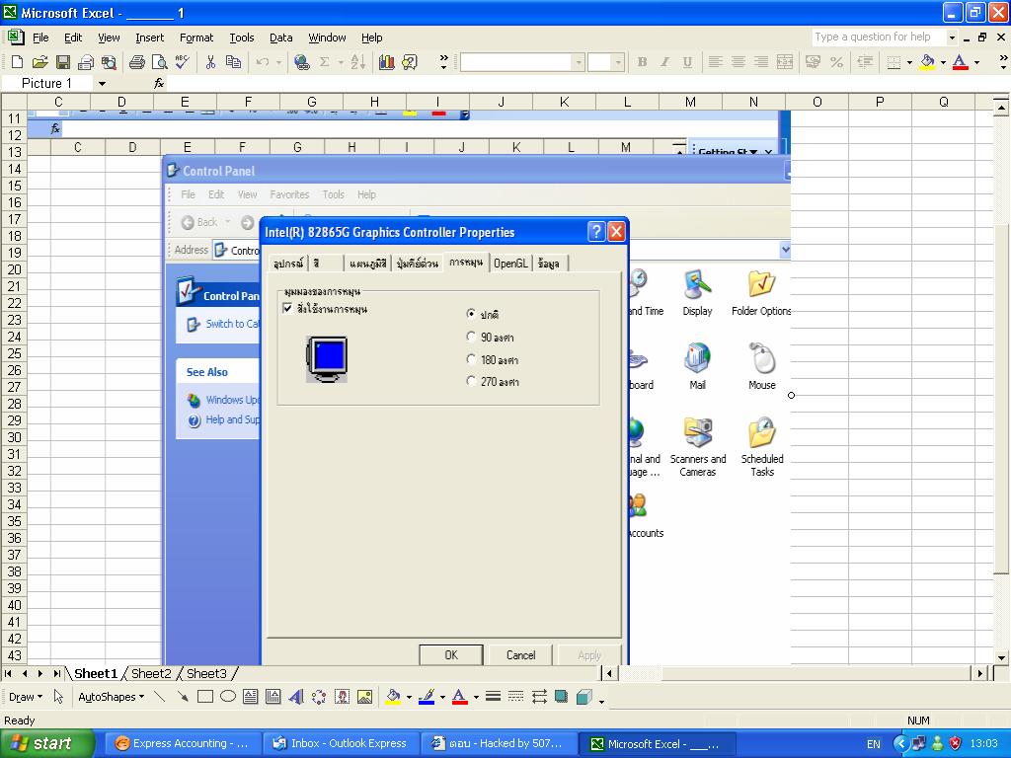Open the Hacked by 507 browser taskbar item
The image size is (1011, 758).
point(499,743)
